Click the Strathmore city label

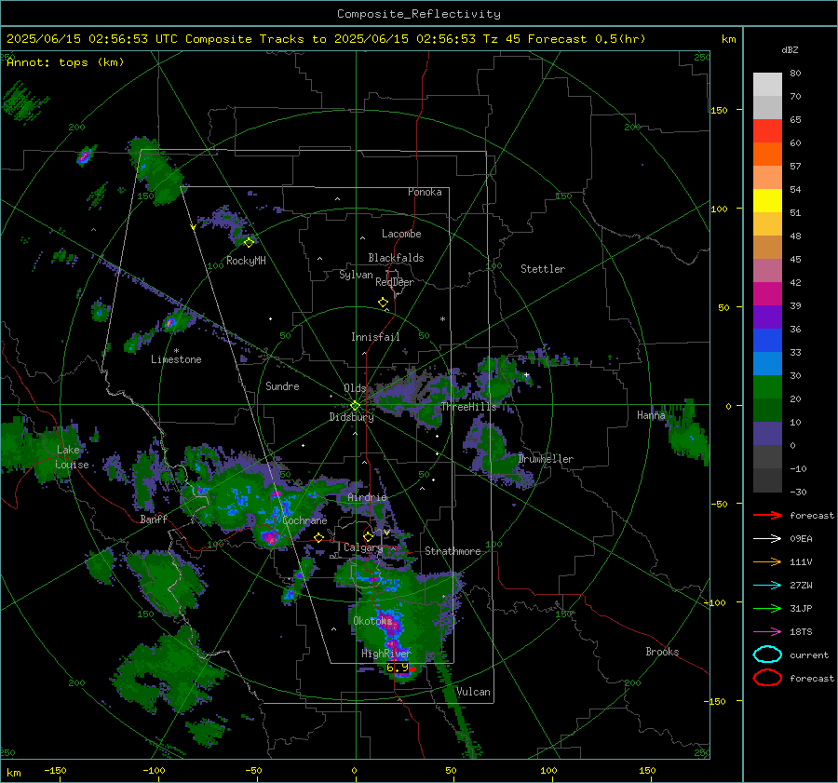[453, 551]
